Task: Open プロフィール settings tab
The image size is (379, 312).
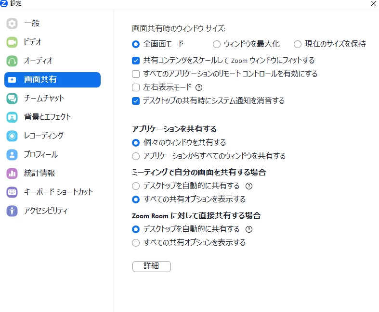Action: point(52,155)
